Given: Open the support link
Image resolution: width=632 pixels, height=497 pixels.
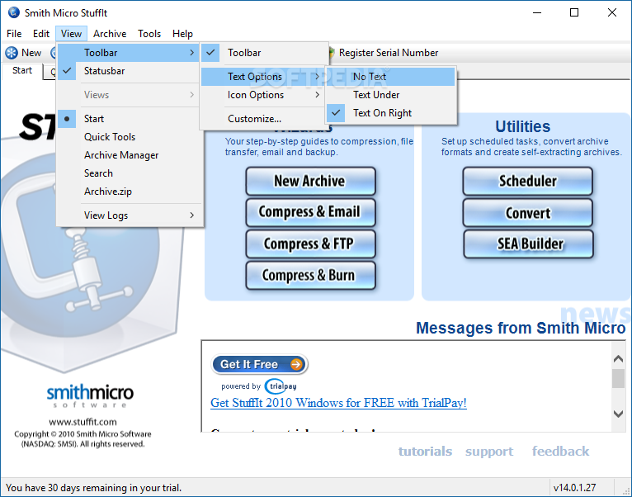Looking at the screenshot, I should [x=489, y=452].
